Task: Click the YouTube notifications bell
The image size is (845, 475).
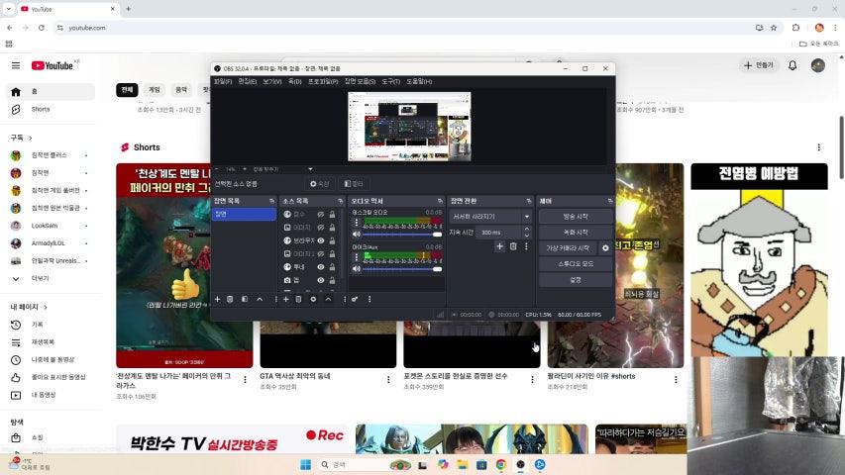Action: pos(792,65)
